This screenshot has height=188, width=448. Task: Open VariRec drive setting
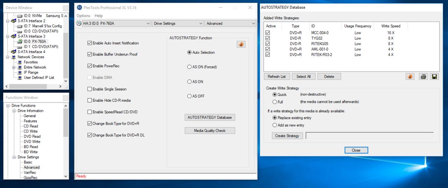[x=30, y=173]
